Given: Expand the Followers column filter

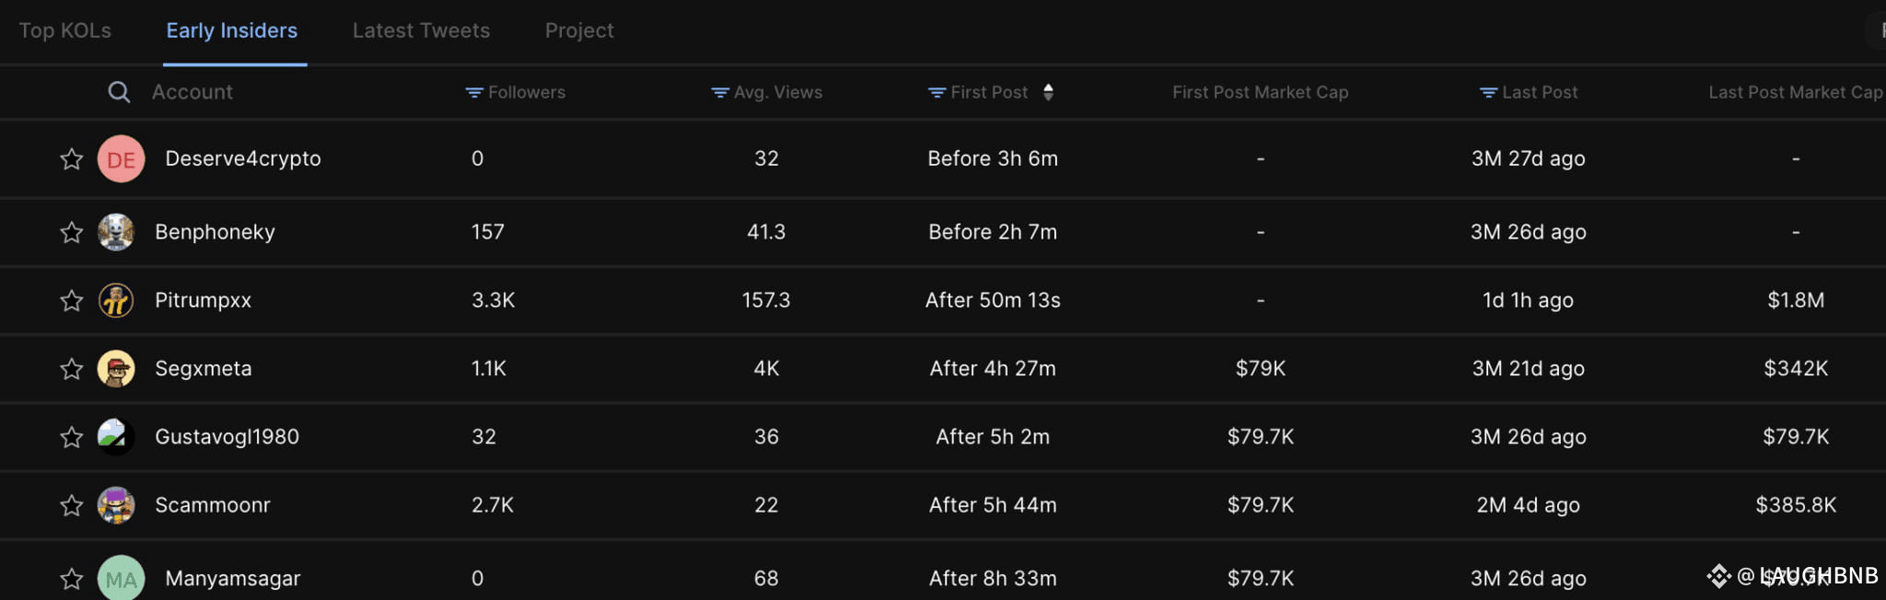Looking at the screenshot, I should click(516, 92).
